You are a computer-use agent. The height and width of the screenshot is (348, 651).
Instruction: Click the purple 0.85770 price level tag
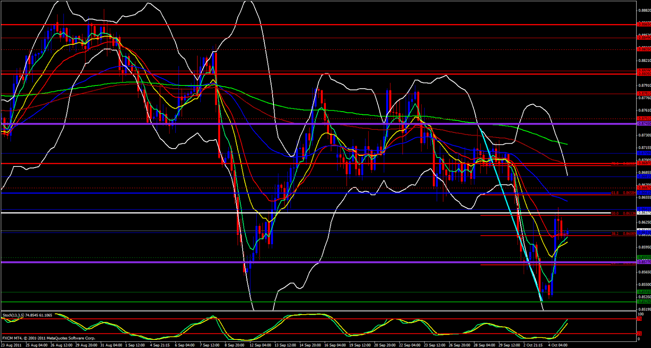pyautogui.click(x=644, y=262)
